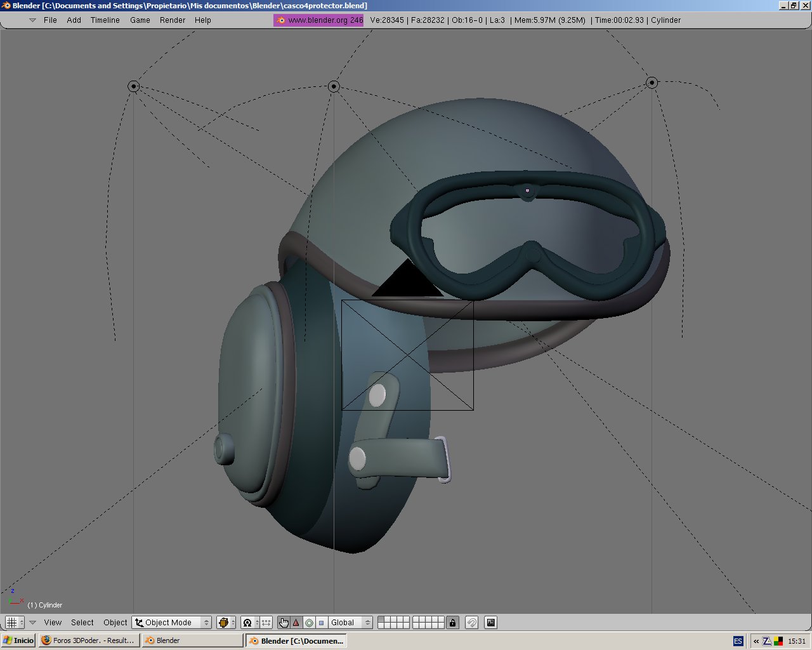Image resolution: width=812 pixels, height=650 pixels.
Task: Click the 15:31 system clock
Action: tap(797, 641)
